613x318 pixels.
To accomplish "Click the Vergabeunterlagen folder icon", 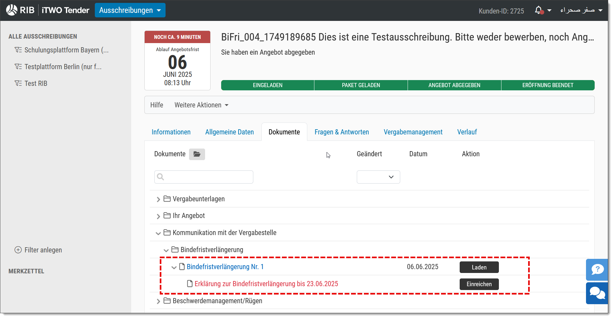I will (x=167, y=199).
